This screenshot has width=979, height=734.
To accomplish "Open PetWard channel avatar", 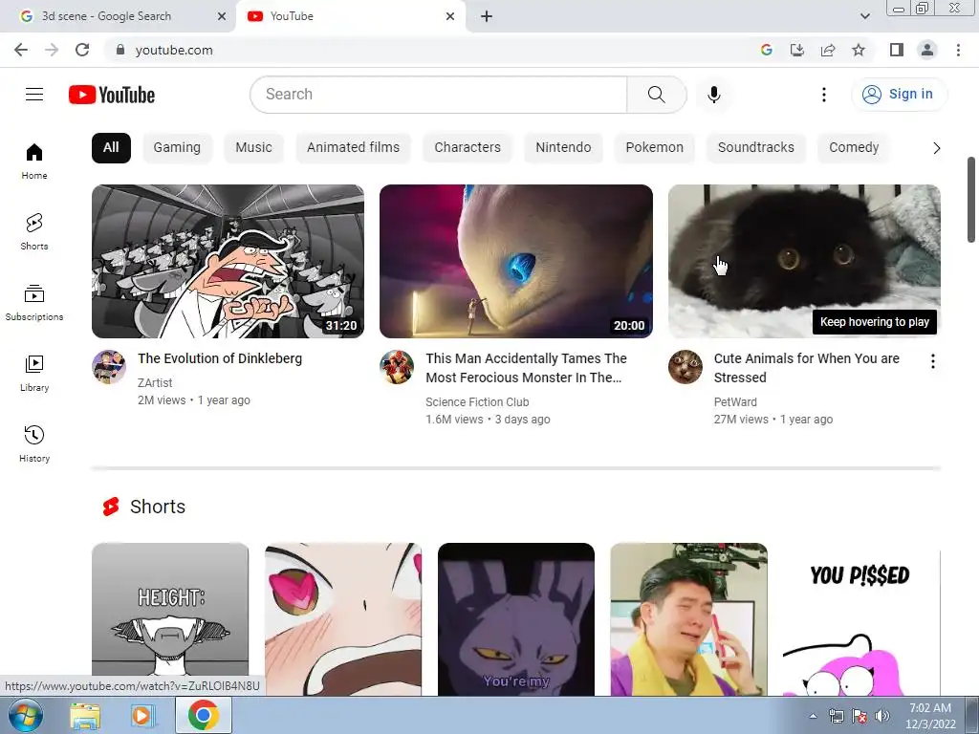I will point(685,367).
